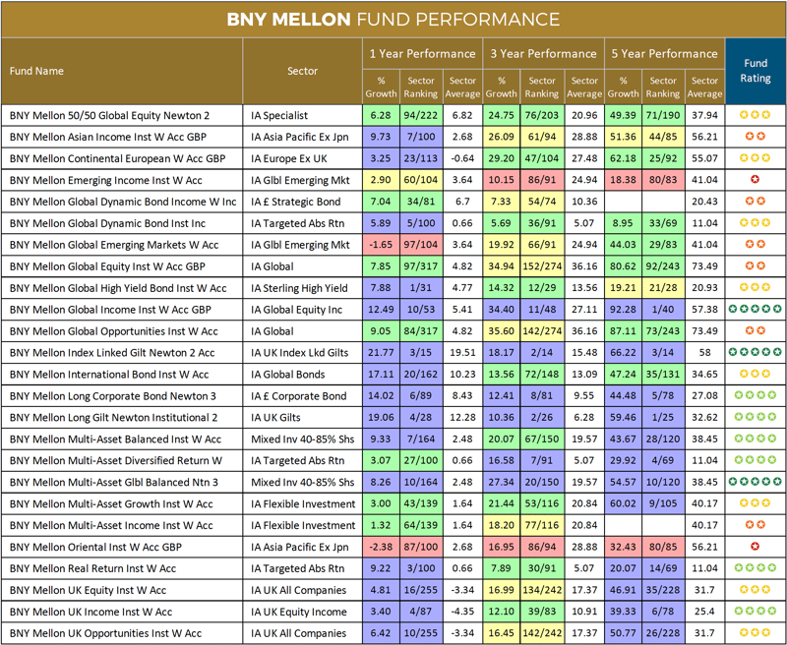Select the red star rating for Oriental Inst W Acc GBP

tap(756, 547)
